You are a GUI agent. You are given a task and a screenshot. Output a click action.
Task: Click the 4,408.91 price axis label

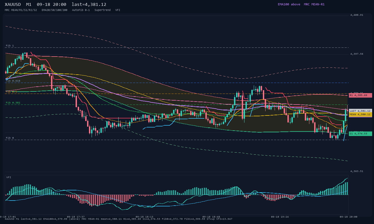[357, 15]
